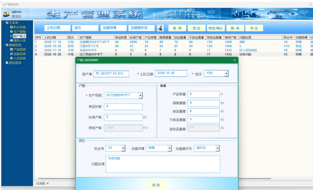
Task: Focus the 当值操作员 filter box in toolbar
Action: coord(141,28)
